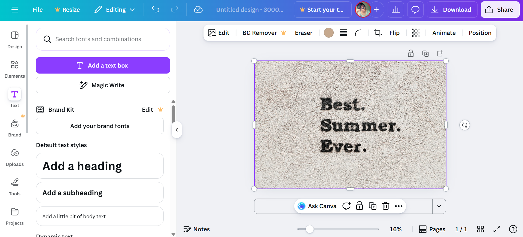523x237 pixels.
Task: Lock the page using the icon above the canvas
Action: click(411, 53)
